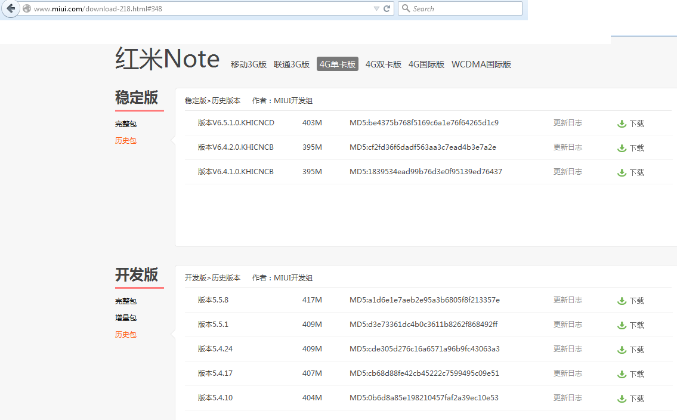Select 完整包 under 稳定版
The height and width of the screenshot is (420, 677).
coord(126,124)
